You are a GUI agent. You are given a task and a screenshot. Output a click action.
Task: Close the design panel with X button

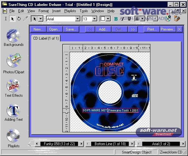(179, 29)
